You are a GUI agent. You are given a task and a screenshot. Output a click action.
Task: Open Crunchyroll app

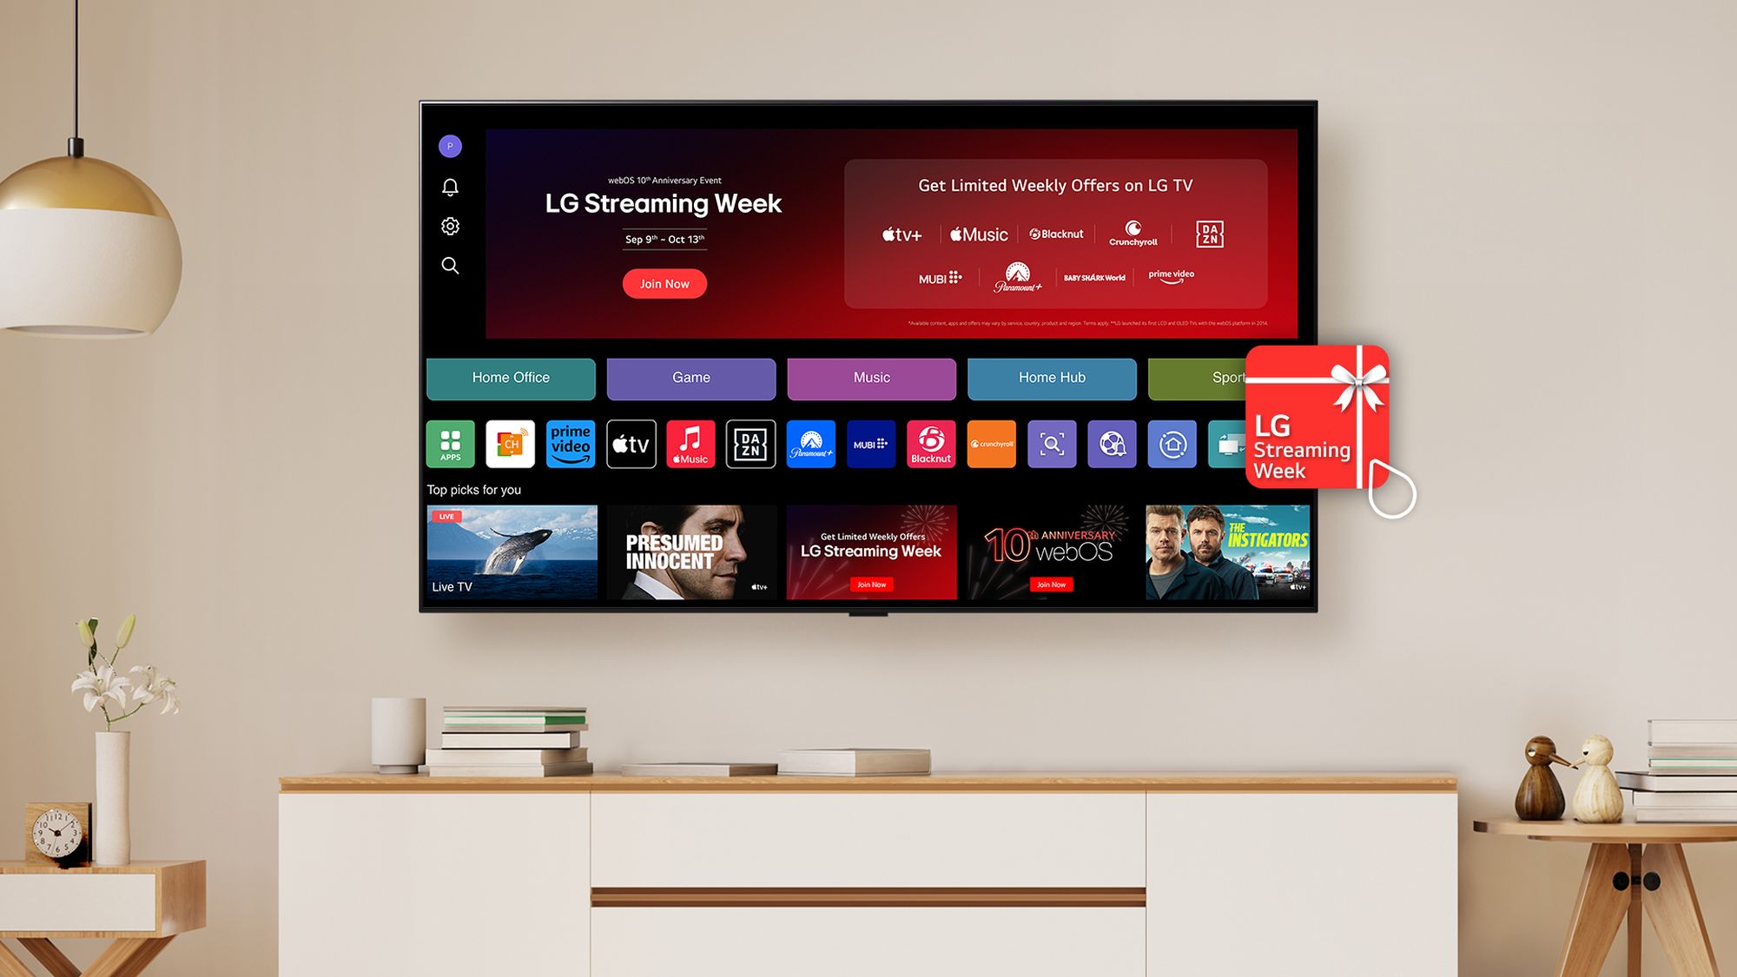[x=991, y=443]
